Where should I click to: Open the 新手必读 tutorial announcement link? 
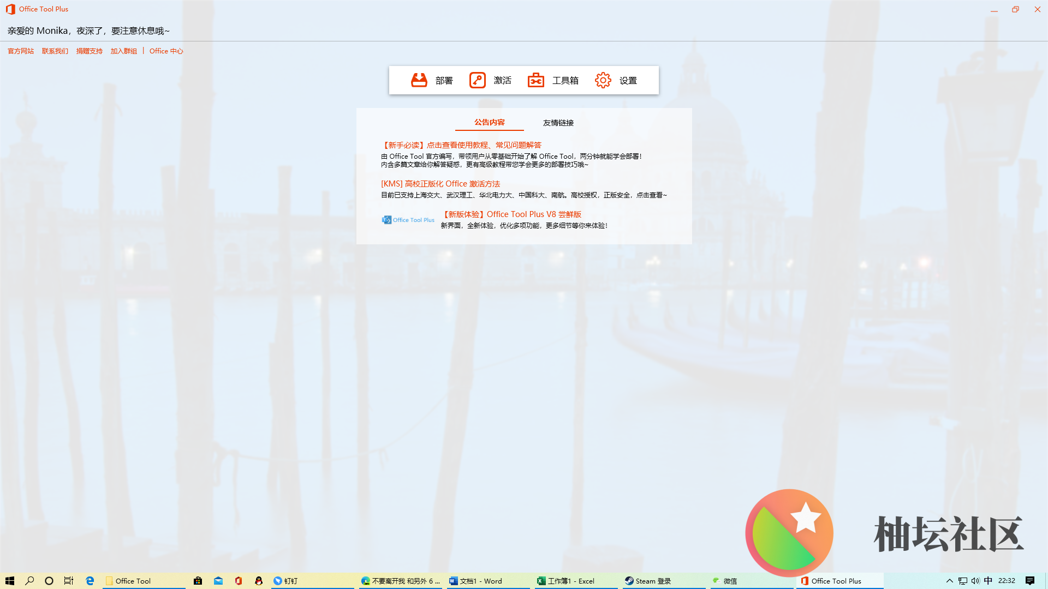461,145
